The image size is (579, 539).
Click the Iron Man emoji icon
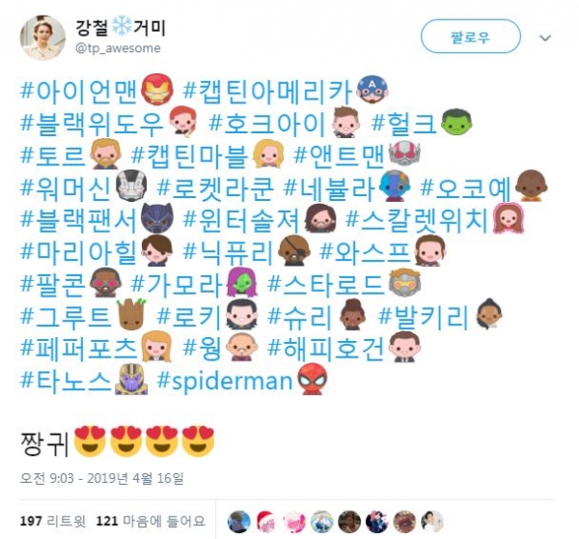coord(157,90)
